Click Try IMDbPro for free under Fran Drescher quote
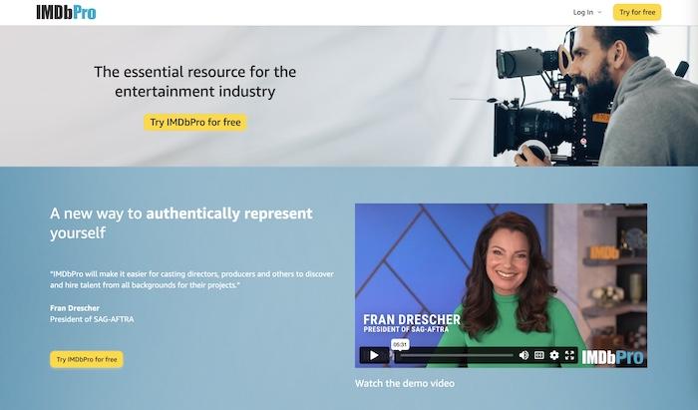 [x=87, y=359]
